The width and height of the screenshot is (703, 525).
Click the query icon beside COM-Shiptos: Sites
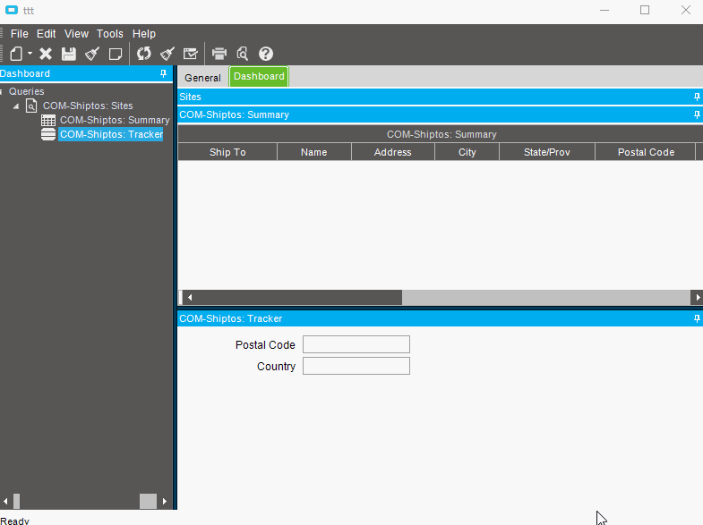(31, 106)
